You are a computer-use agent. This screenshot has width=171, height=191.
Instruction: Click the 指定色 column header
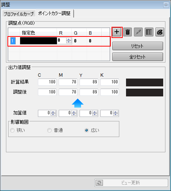pos(38,33)
